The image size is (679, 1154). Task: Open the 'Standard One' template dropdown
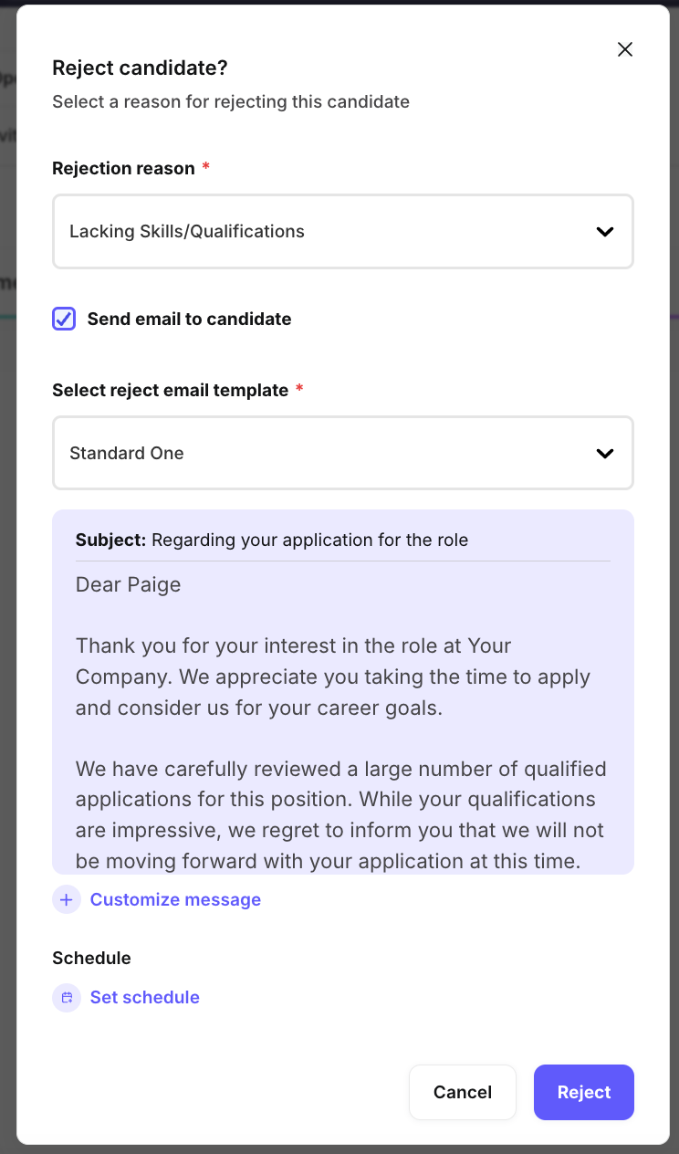[x=342, y=454]
